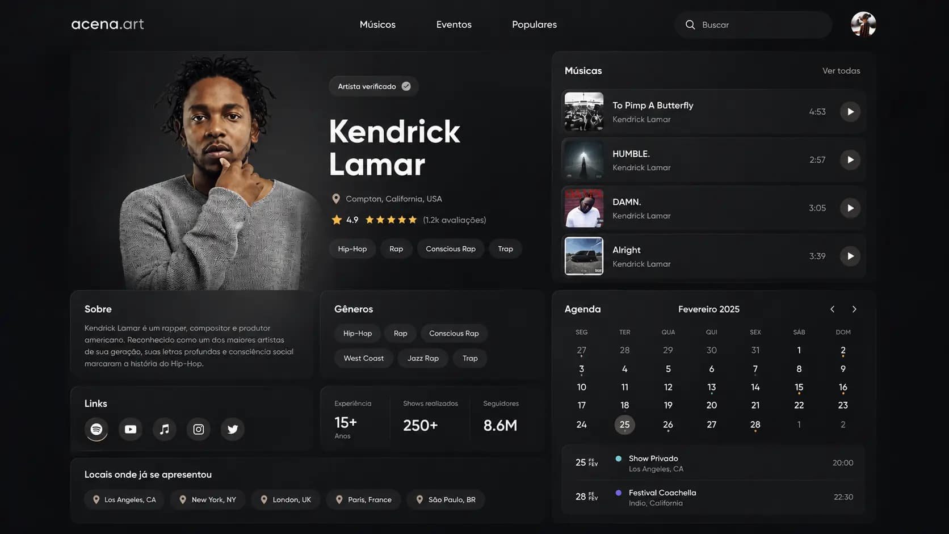Open the Populares menu
The height and width of the screenshot is (534, 949).
coord(534,24)
